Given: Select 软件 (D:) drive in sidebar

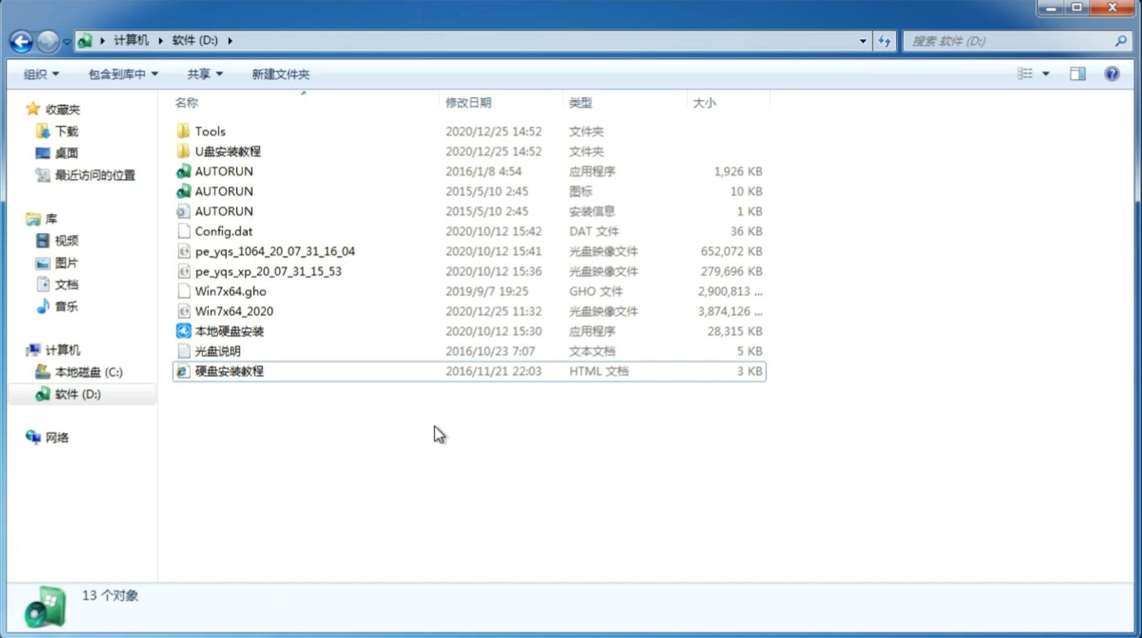Looking at the screenshot, I should coord(77,393).
